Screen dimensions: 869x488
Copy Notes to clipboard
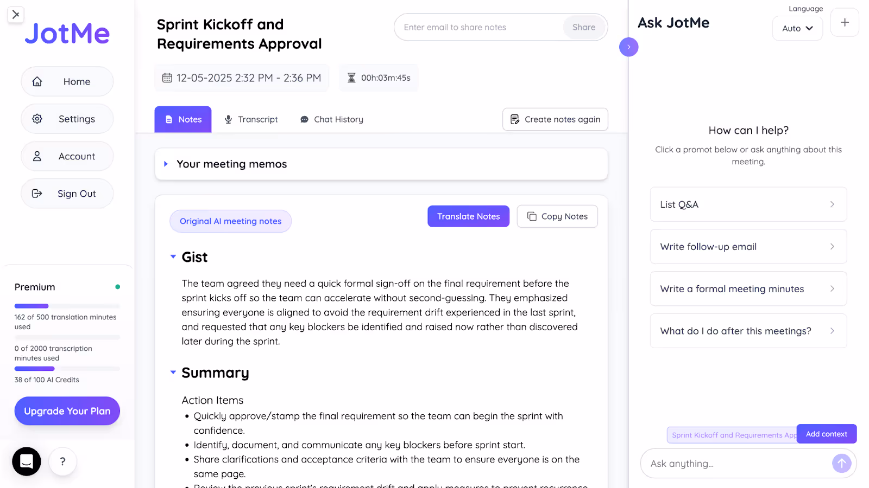557,216
